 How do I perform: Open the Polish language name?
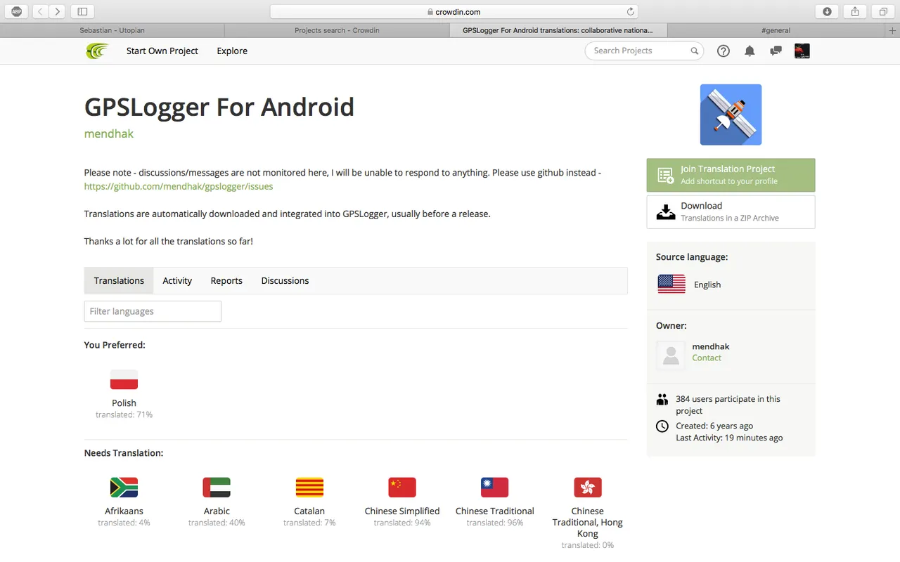click(x=124, y=403)
